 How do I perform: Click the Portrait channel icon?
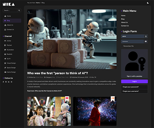coord(5,45)
